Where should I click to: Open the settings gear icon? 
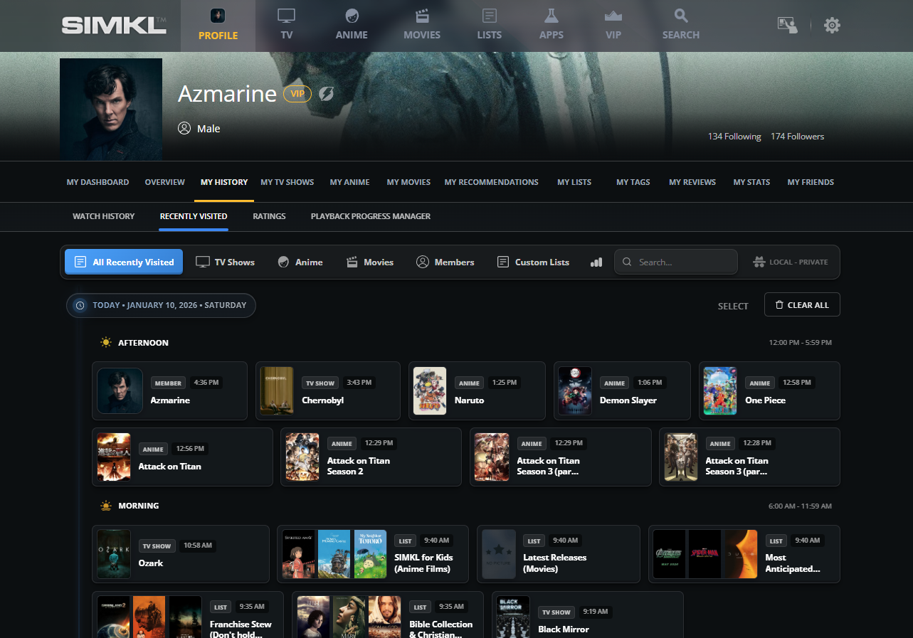tap(832, 26)
